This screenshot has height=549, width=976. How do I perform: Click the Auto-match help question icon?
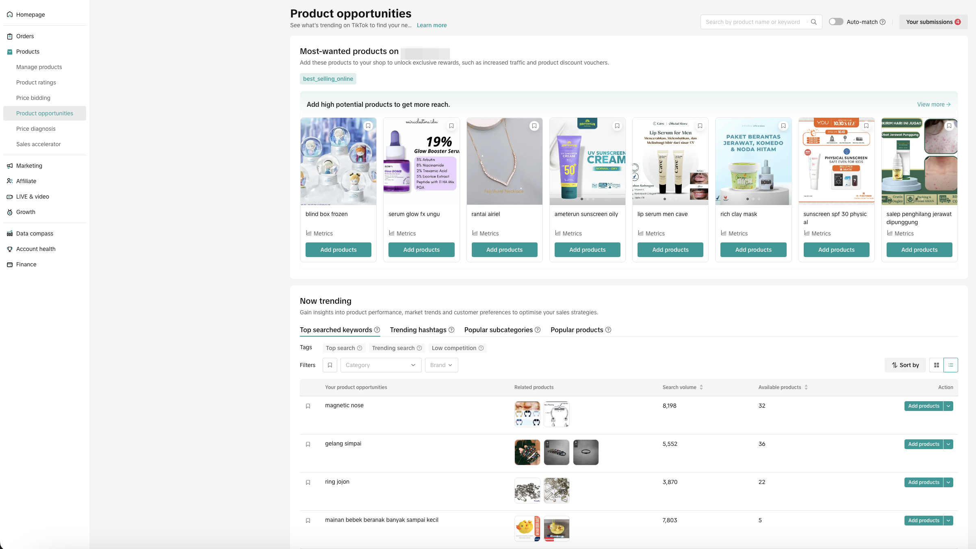[883, 22]
